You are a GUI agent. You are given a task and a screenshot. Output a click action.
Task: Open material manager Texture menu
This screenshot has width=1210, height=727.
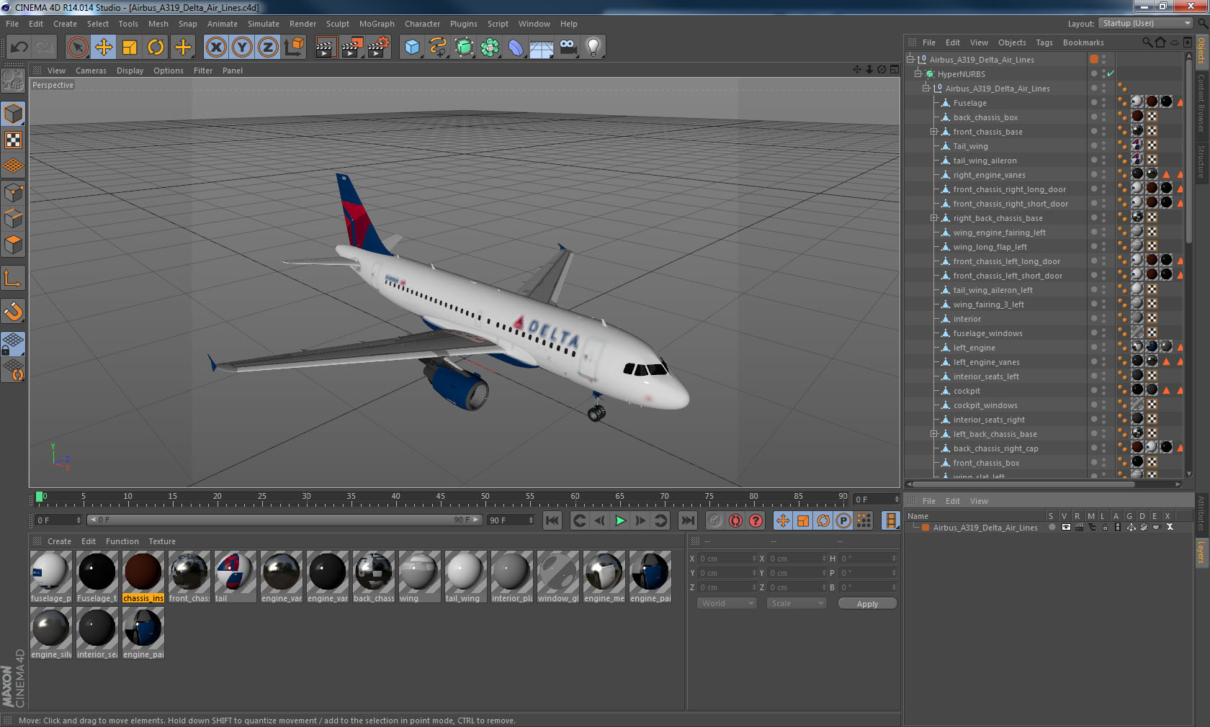pyautogui.click(x=162, y=541)
